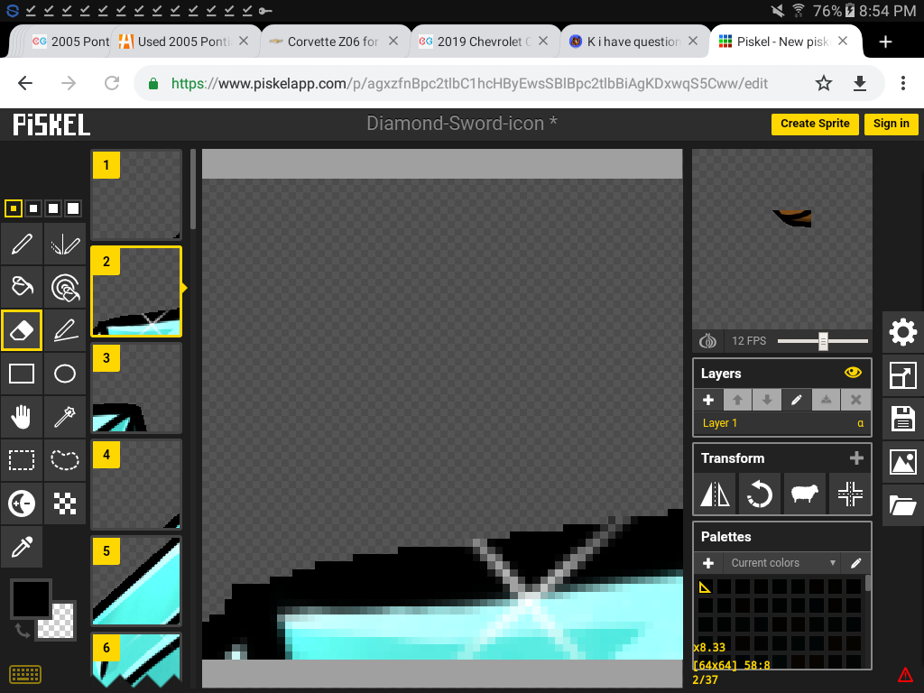Click the red warning triangle icon
The image size is (924, 693).
coord(905,675)
